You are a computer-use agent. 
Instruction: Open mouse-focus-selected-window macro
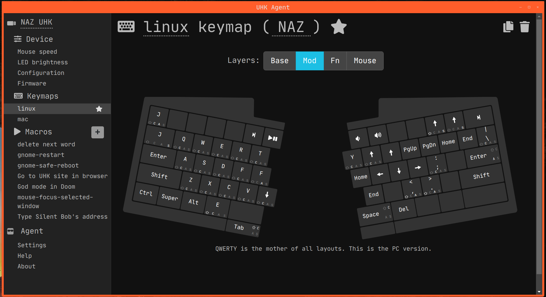click(x=55, y=202)
